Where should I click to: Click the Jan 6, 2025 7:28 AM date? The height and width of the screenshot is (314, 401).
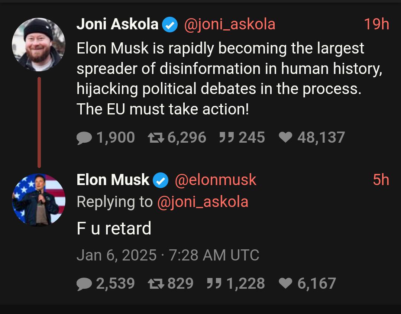click(168, 255)
